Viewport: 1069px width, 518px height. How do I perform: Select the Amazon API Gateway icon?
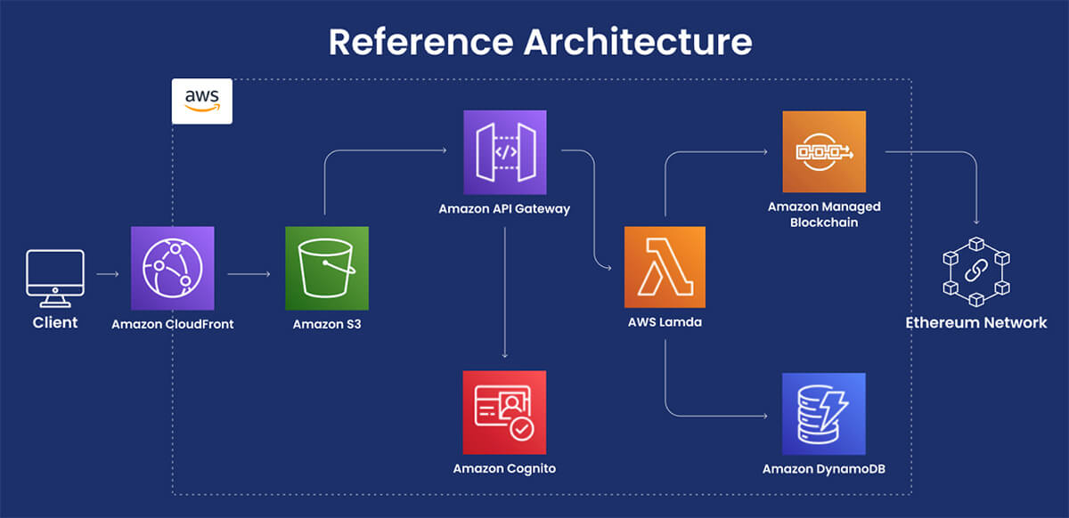point(504,151)
